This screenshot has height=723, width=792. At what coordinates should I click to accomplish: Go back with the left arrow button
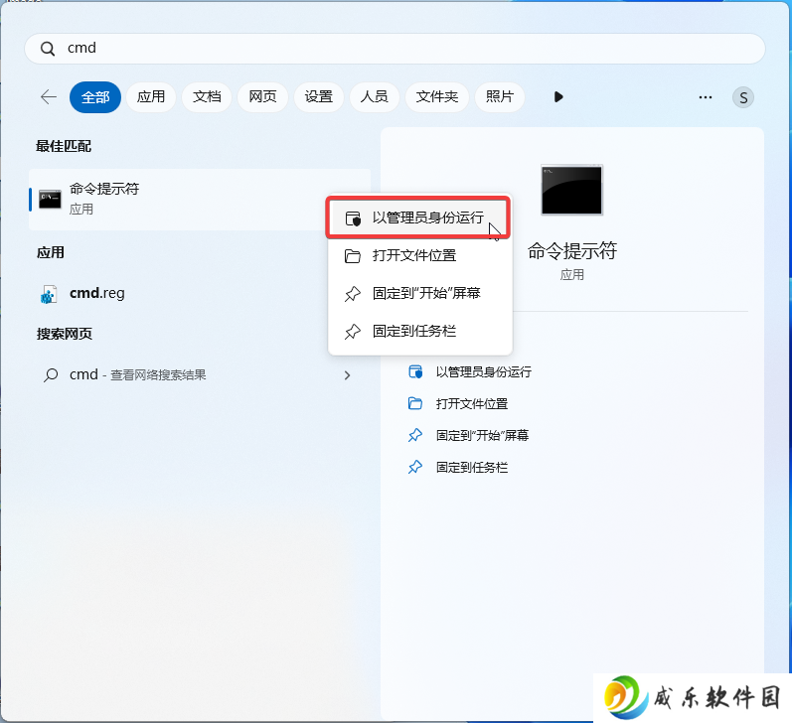[x=49, y=97]
